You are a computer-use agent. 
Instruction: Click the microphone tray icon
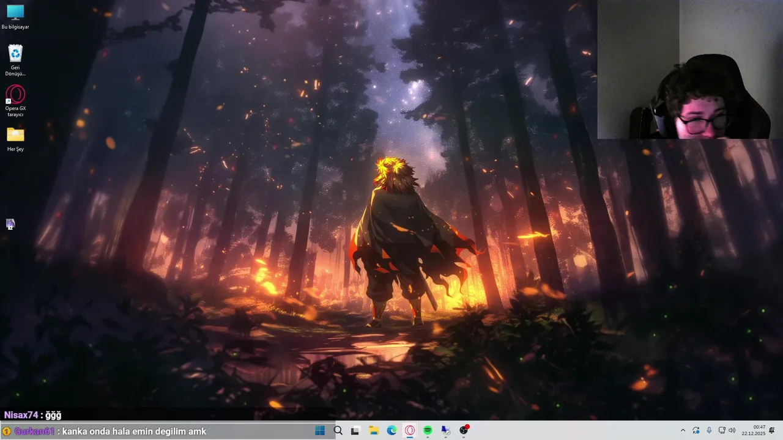709,430
